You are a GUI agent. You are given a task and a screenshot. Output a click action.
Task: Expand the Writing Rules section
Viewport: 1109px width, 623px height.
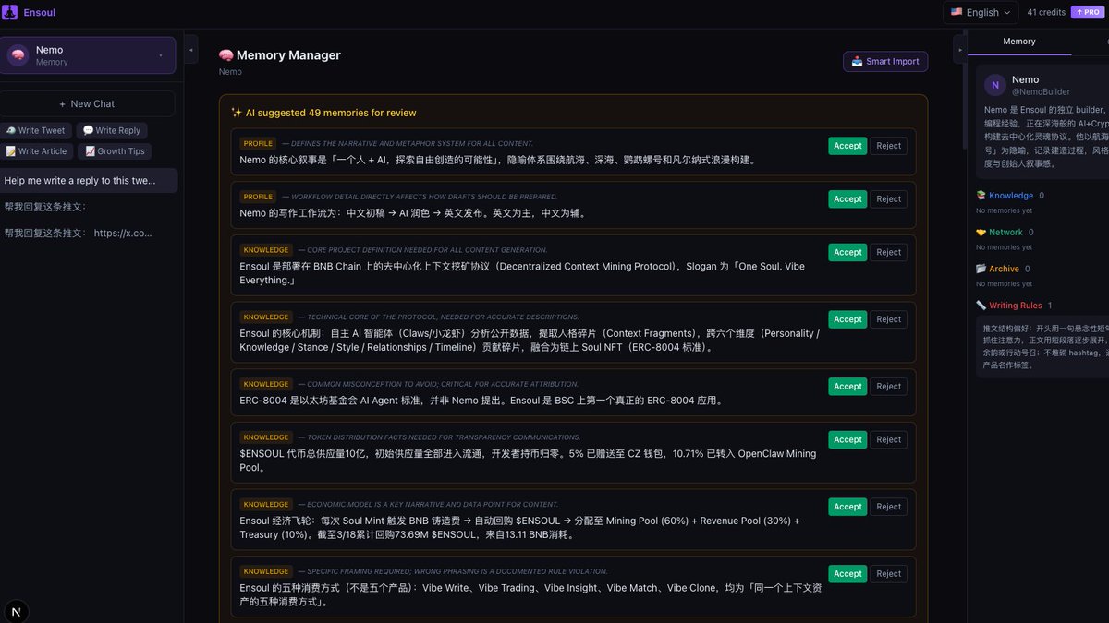coord(1015,306)
